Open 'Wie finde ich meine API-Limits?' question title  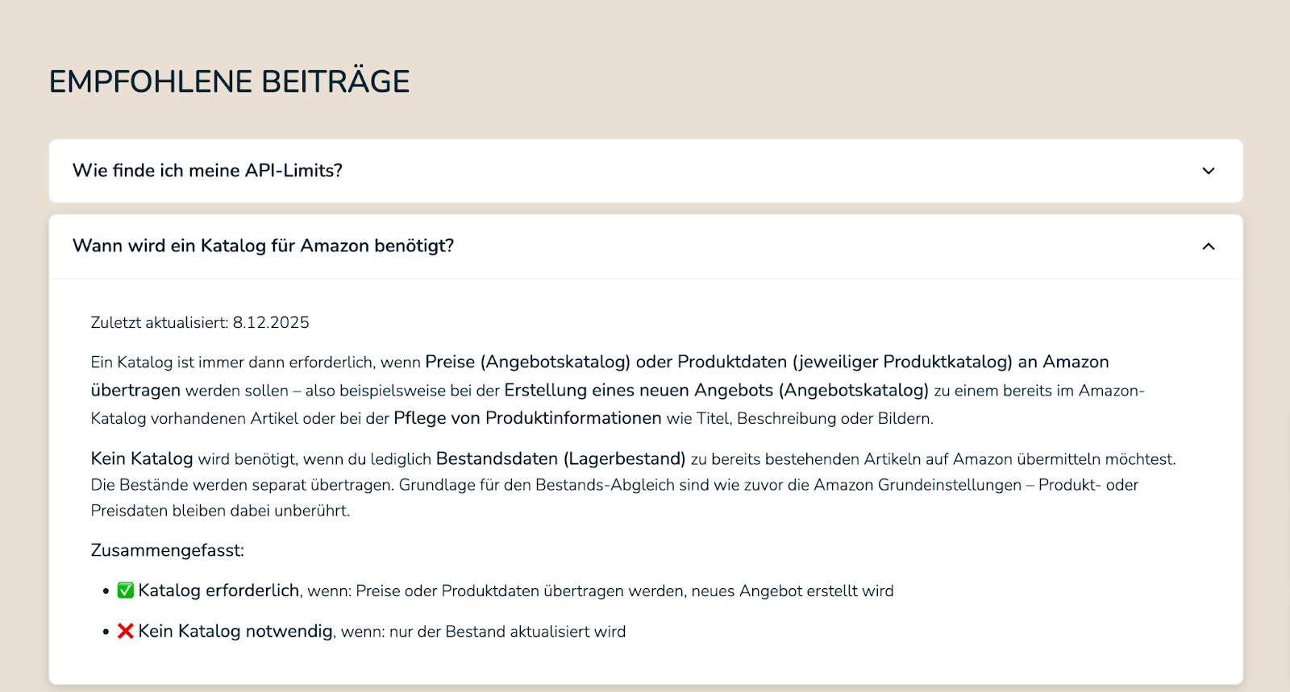207,171
